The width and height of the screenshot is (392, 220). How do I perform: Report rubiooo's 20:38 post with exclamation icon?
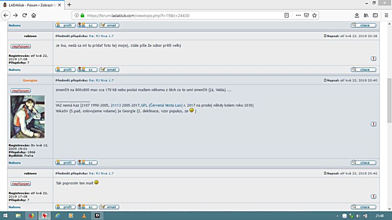pos(373,58)
